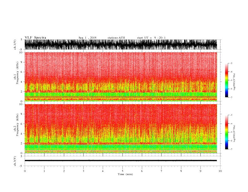
Task: Click the "ch.1(V)" waveform axis label
Action: coord(15,45)
